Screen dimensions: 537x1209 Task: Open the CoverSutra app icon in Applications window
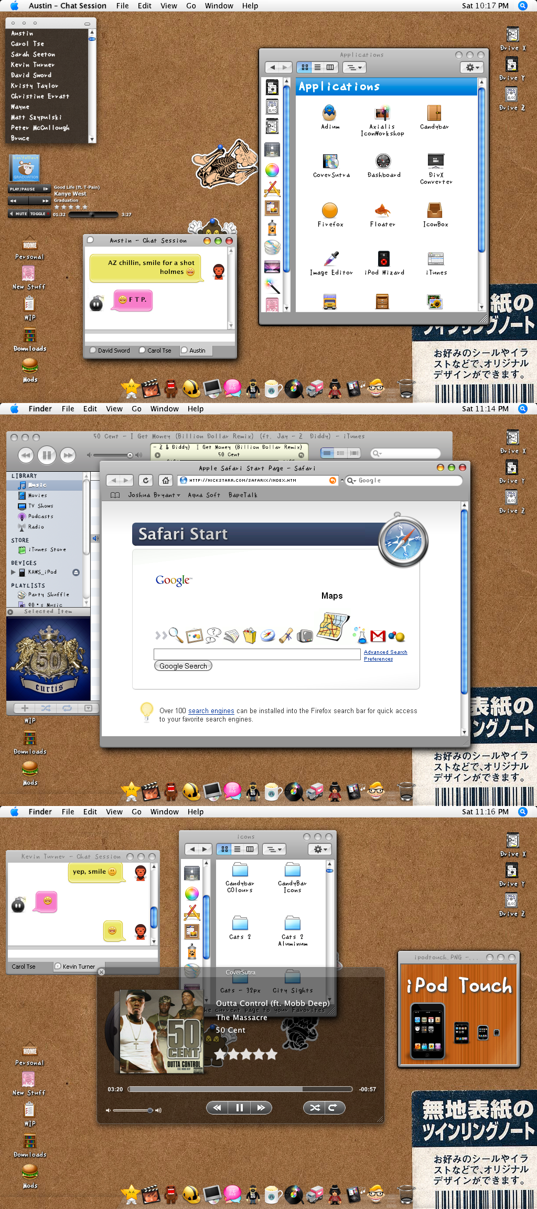coord(330,161)
